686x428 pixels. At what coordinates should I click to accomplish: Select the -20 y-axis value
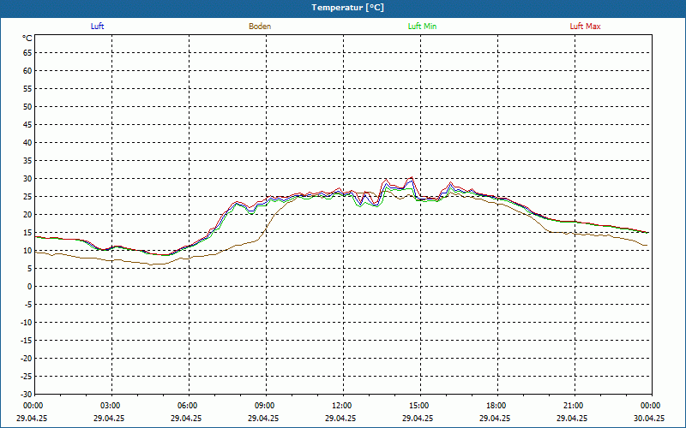27,359
